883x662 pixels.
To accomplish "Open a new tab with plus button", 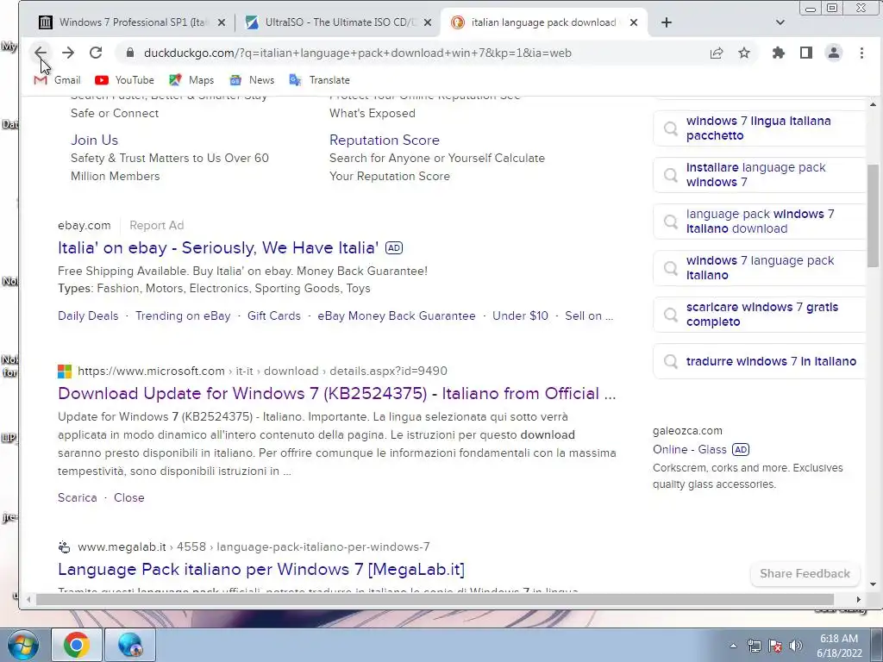I will (x=667, y=22).
